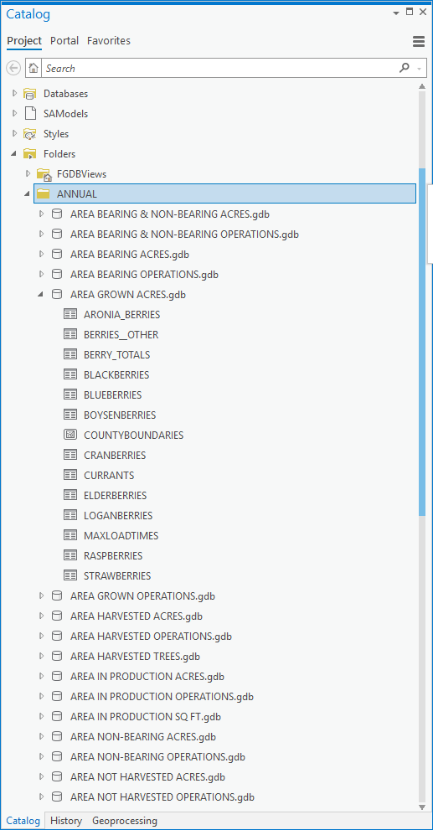Click the CRANBERRIES table icon
Viewport: 433px width, 830px height.
pos(70,456)
